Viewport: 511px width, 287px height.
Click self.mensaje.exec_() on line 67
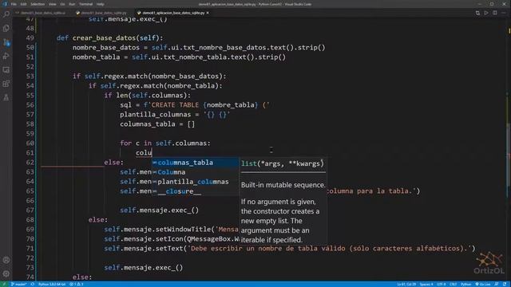[160, 210]
